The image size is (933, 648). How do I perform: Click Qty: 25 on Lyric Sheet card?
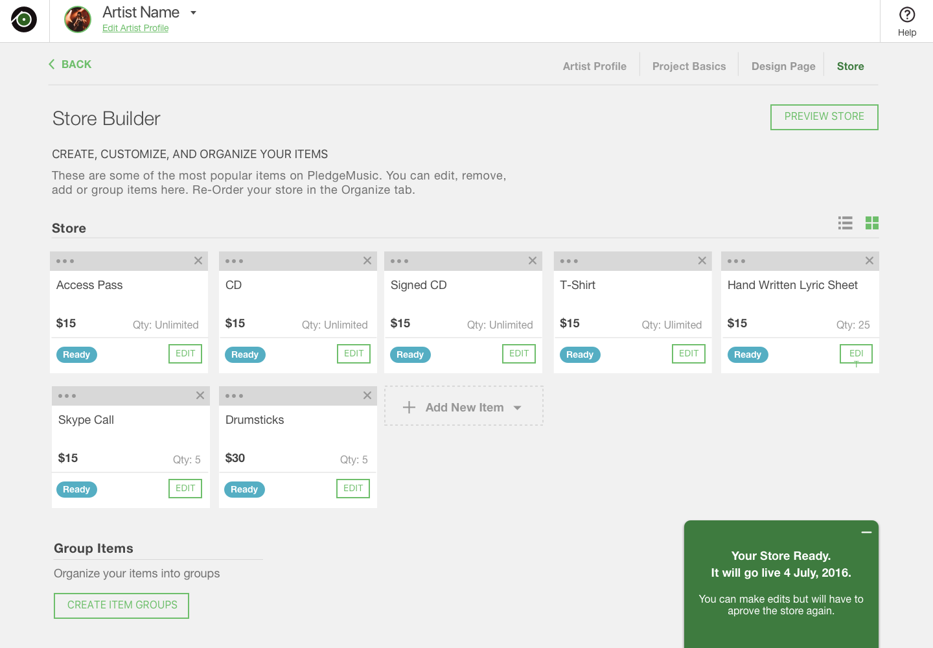coord(853,325)
